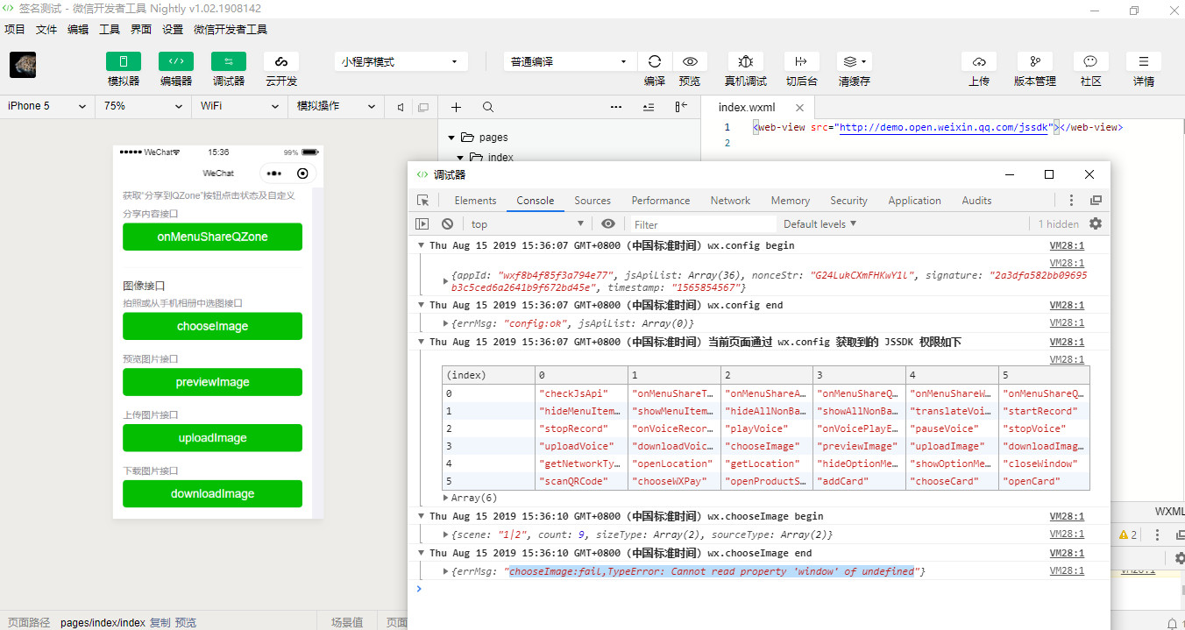Tap the downloadImage button
Viewport: 1185px width, 630px height.
pos(213,493)
